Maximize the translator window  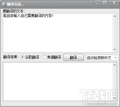pyautogui.click(x=105, y=3)
